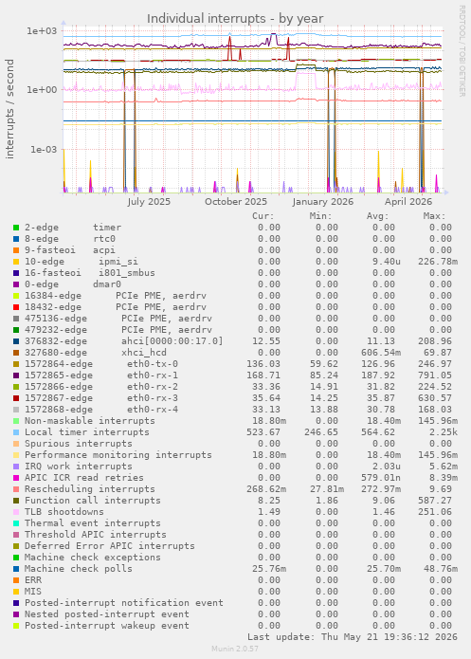This screenshot has width=471, height=659.
Task: Click the 'Spurious interrupts' label
Action: pyautogui.click(x=78, y=444)
